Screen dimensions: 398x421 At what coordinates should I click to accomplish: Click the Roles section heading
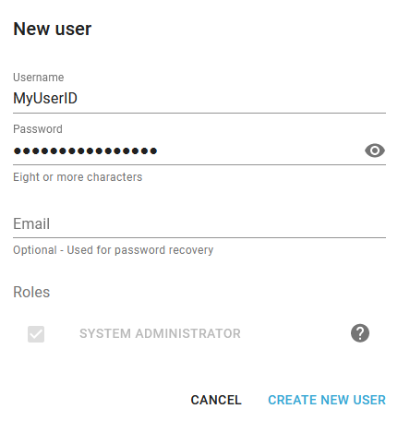[31, 292]
